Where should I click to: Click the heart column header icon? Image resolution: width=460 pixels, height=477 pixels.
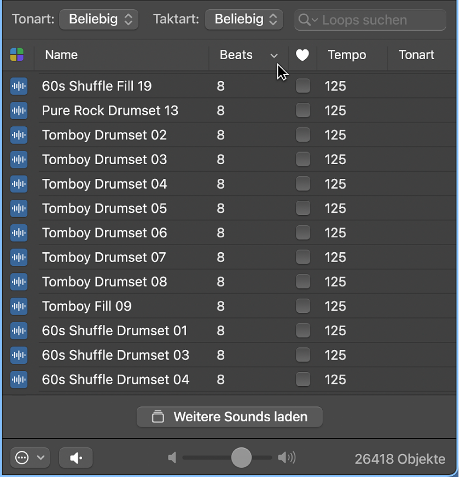coord(302,55)
